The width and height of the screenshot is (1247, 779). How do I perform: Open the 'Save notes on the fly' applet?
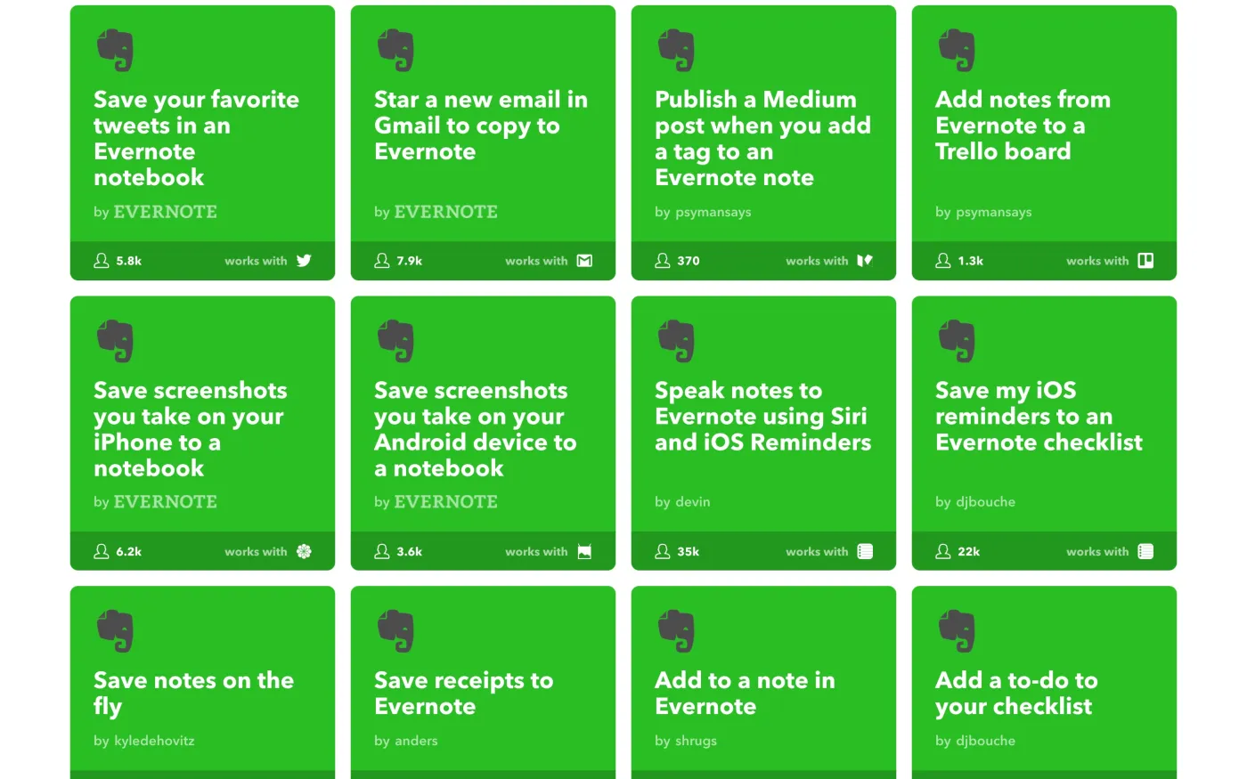pos(193,693)
